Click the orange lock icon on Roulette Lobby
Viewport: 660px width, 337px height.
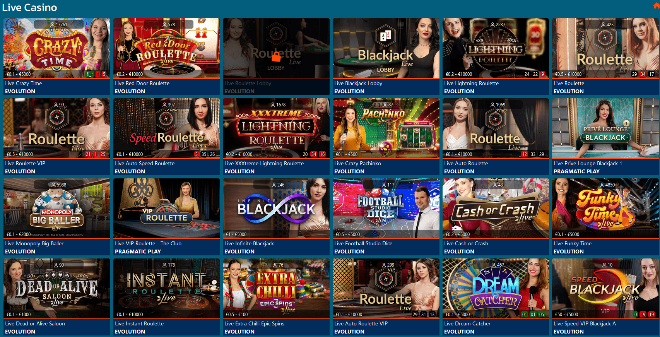pyautogui.click(x=276, y=57)
